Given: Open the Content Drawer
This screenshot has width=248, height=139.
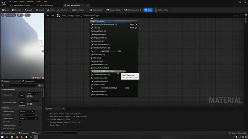Looking at the screenshot, I should pyautogui.click(x=9, y=133).
